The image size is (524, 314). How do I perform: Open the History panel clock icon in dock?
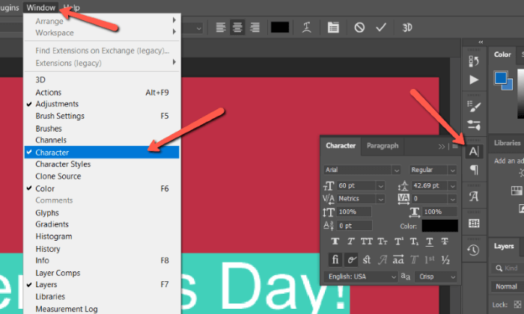pyautogui.click(x=473, y=250)
